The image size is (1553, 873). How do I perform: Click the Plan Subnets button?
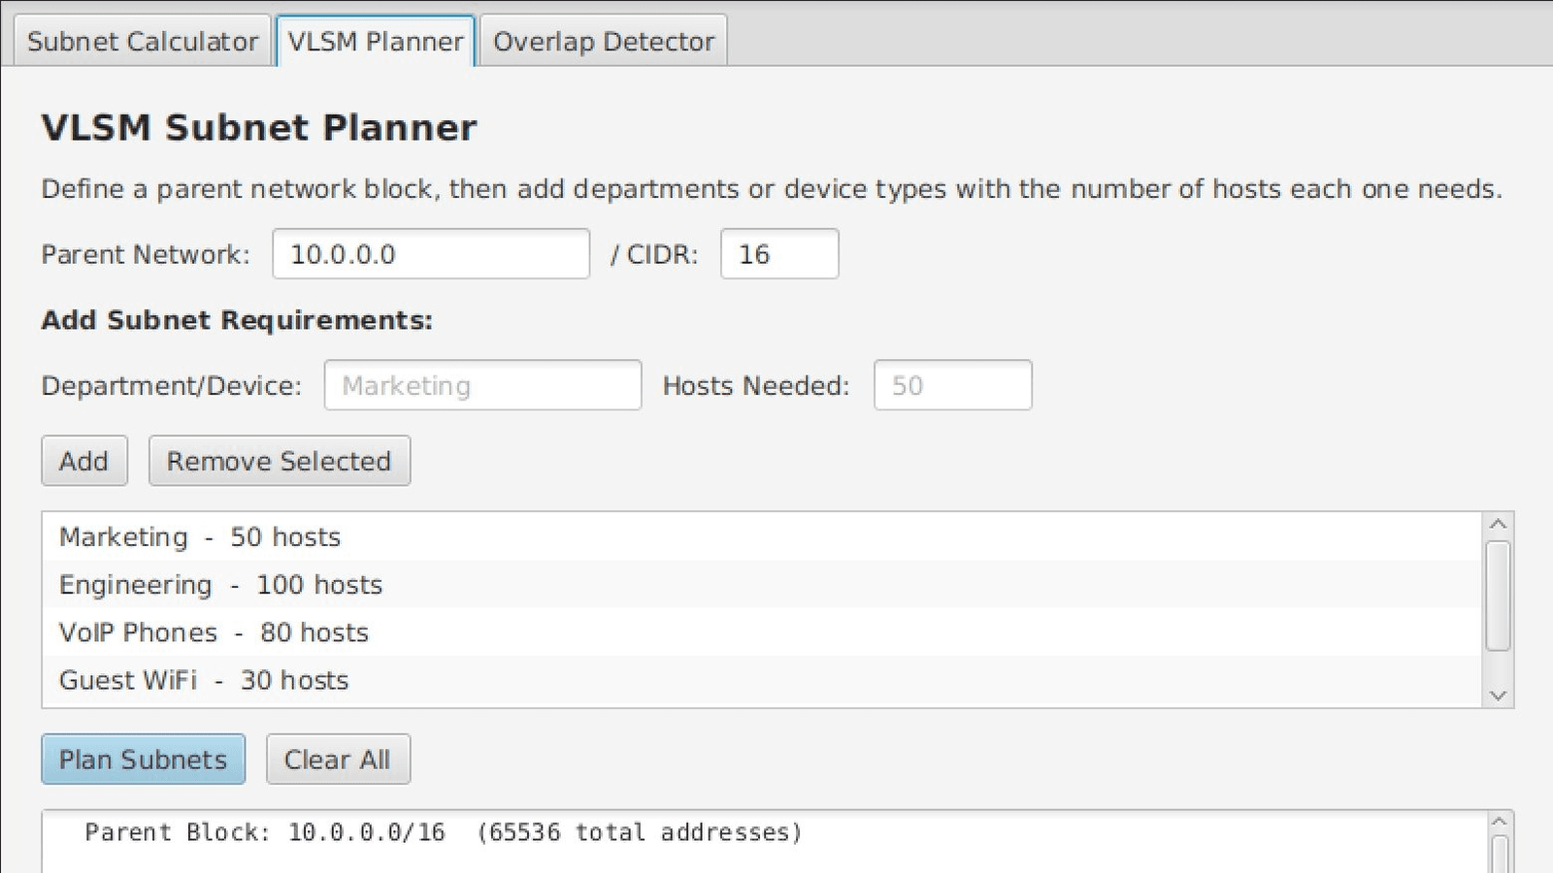click(x=143, y=760)
